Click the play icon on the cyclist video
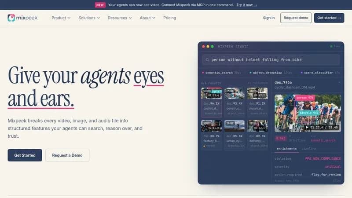The width and height of the screenshot is (352, 198). click(307, 127)
